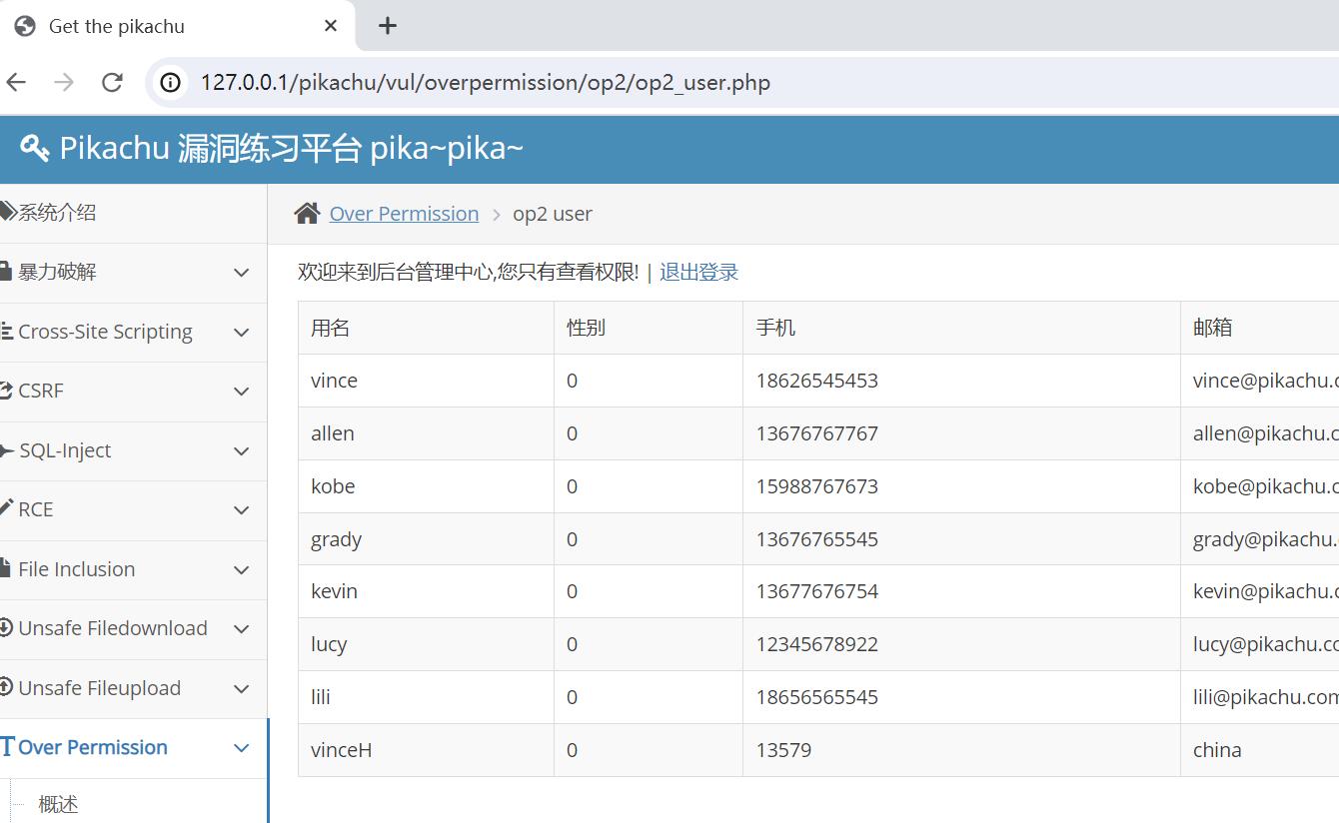Click phone number 12345678922
1339x823 pixels.
pyautogui.click(x=817, y=644)
